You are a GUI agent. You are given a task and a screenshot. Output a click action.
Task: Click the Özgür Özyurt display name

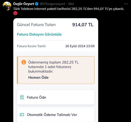[24, 4]
